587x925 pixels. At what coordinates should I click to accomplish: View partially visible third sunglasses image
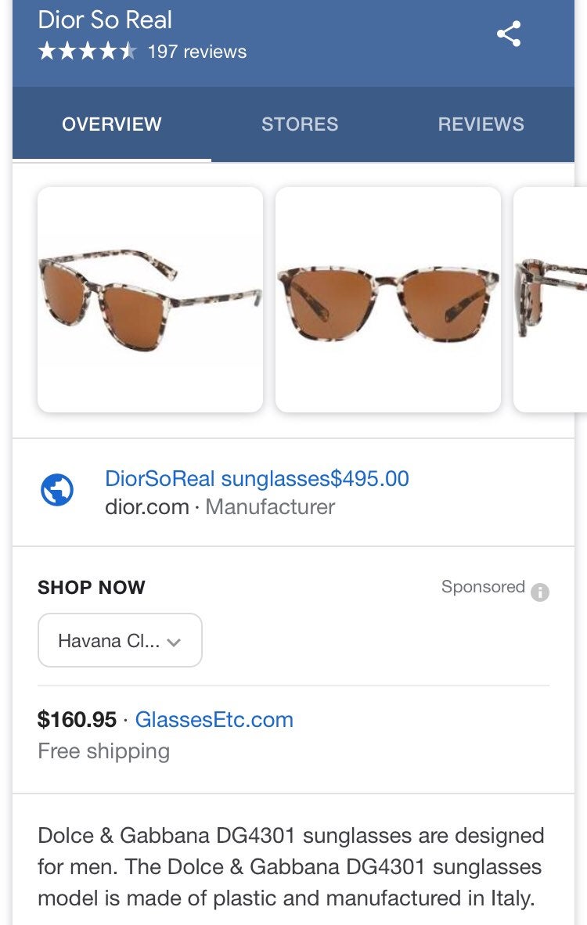(x=550, y=300)
